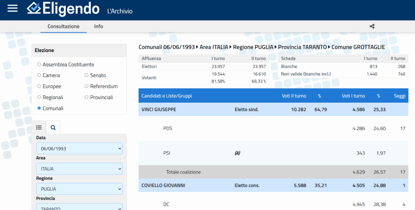415x210 pixels.
Task: Click breadcrumb Provincia TARANTO
Action: [x=302, y=47]
